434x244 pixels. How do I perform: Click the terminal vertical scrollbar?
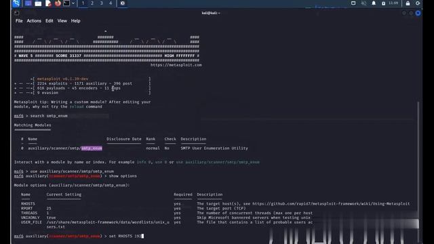[418, 171]
